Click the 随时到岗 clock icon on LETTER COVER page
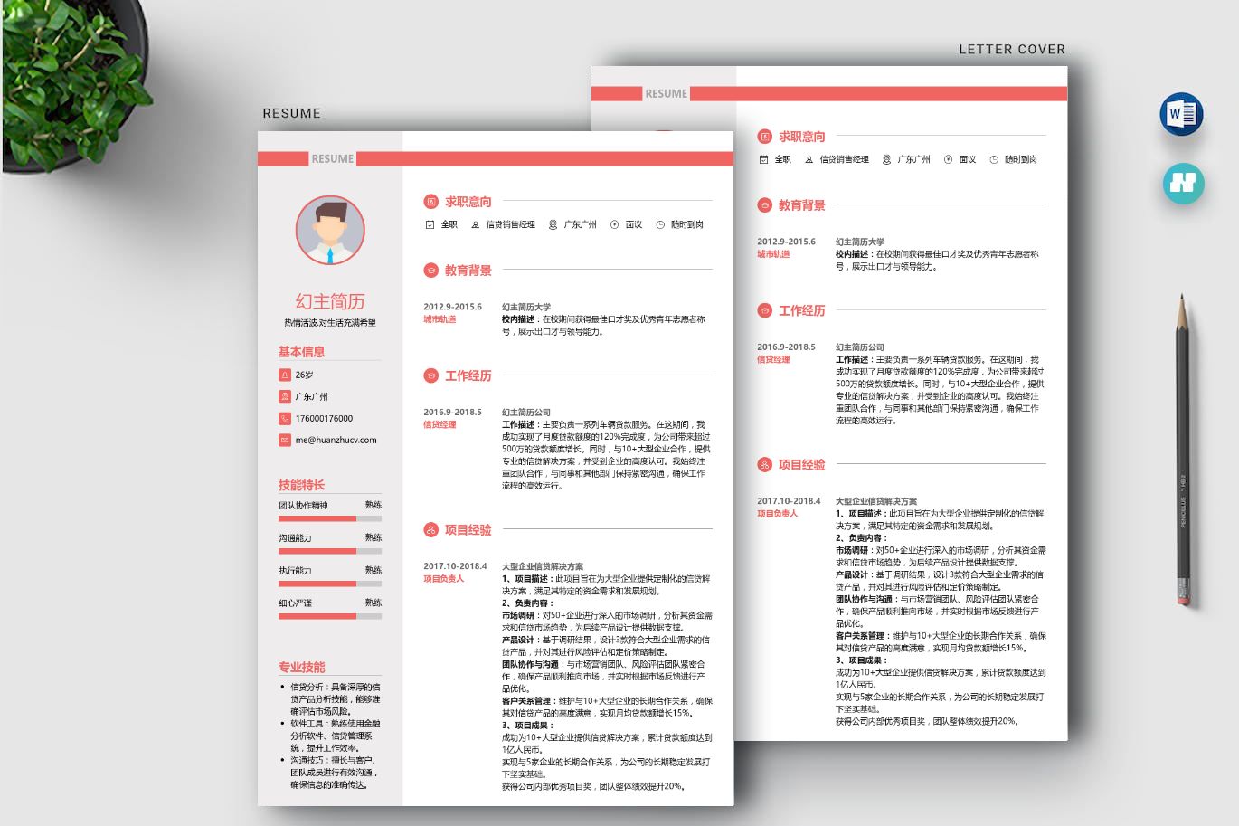 pos(994,159)
